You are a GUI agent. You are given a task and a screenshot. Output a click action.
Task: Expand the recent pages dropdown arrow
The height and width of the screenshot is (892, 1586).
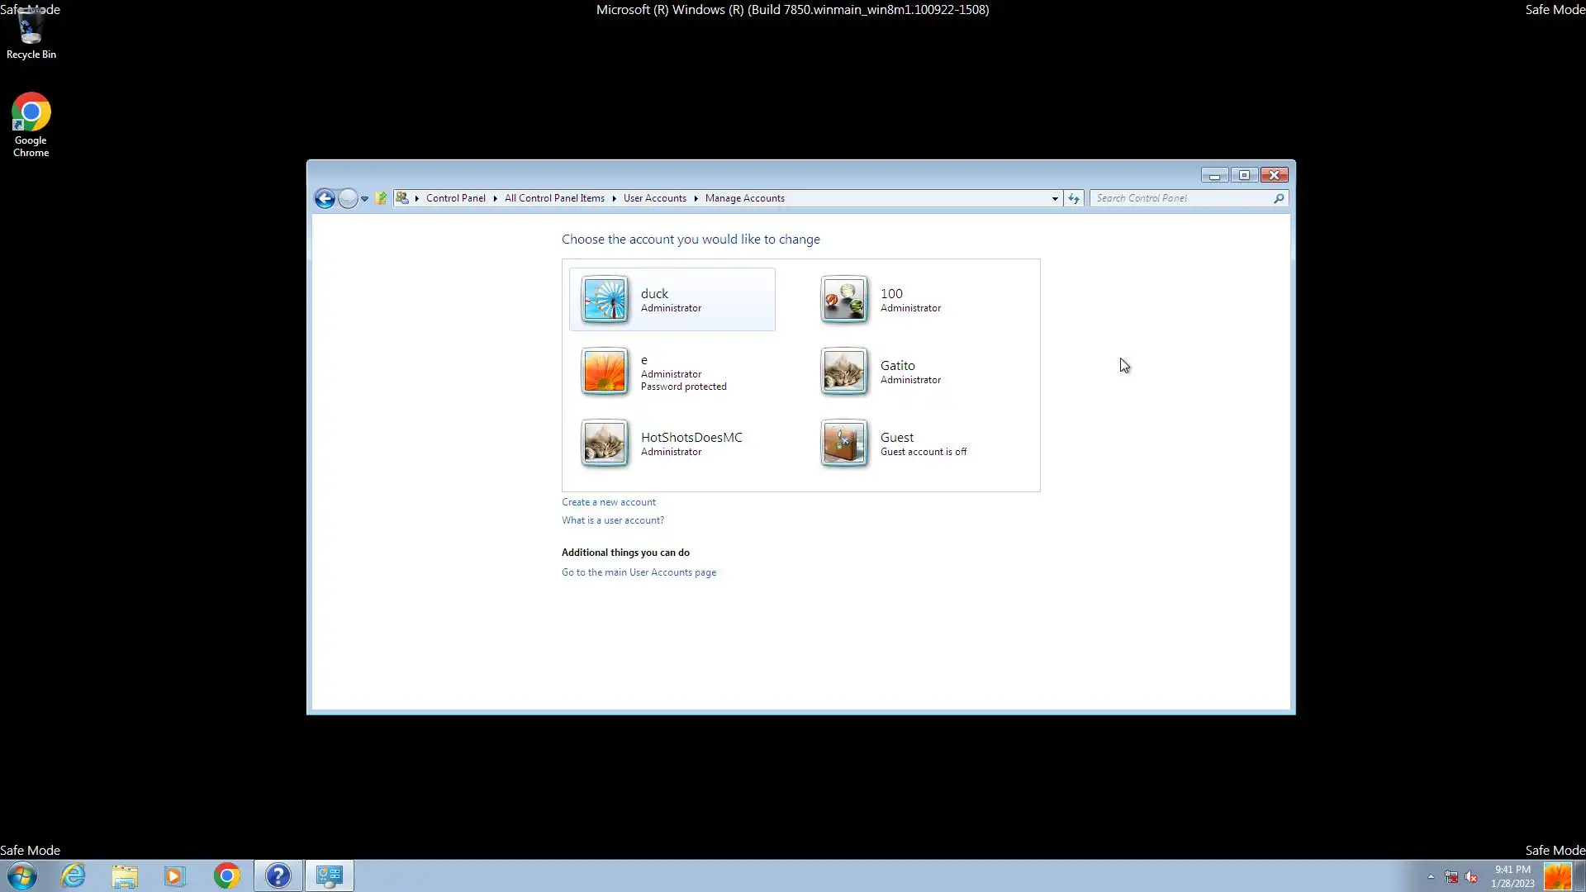click(x=364, y=198)
